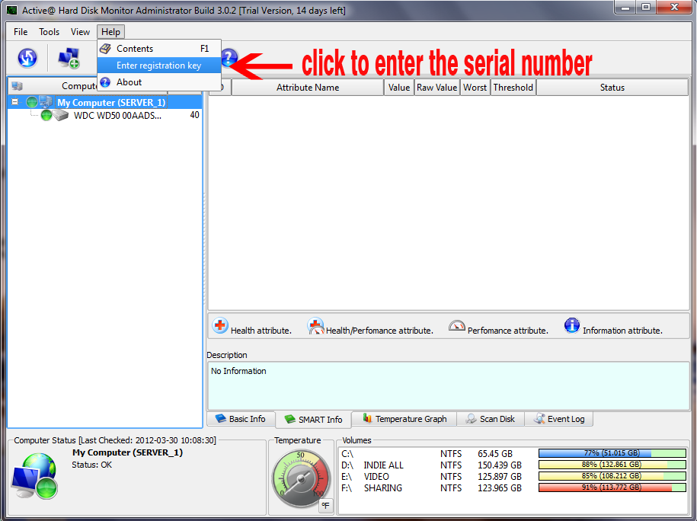Click the F:\ SHARING volume label
This screenshot has height=521, width=697.
pyautogui.click(x=382, y=488)
